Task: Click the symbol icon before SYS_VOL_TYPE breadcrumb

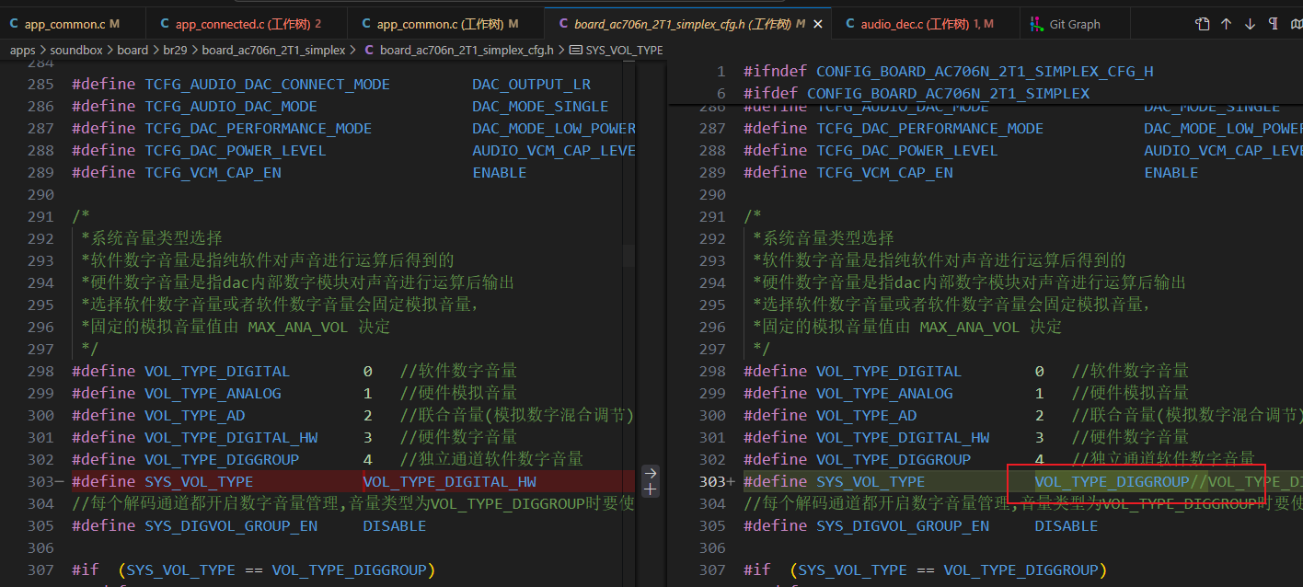Action: 576,50
